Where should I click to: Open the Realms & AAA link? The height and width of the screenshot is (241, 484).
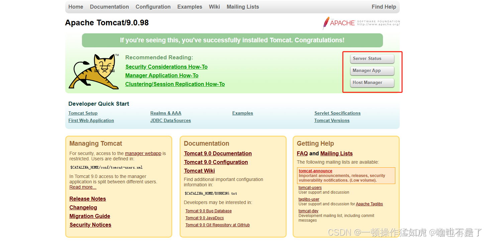pyautogui.click(x=166, y=113)
